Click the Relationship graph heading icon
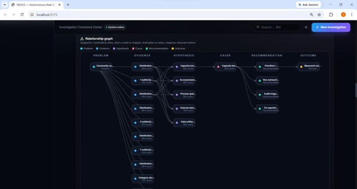The height and width of the screenshot is (189, 357). [x=82, y=39]
